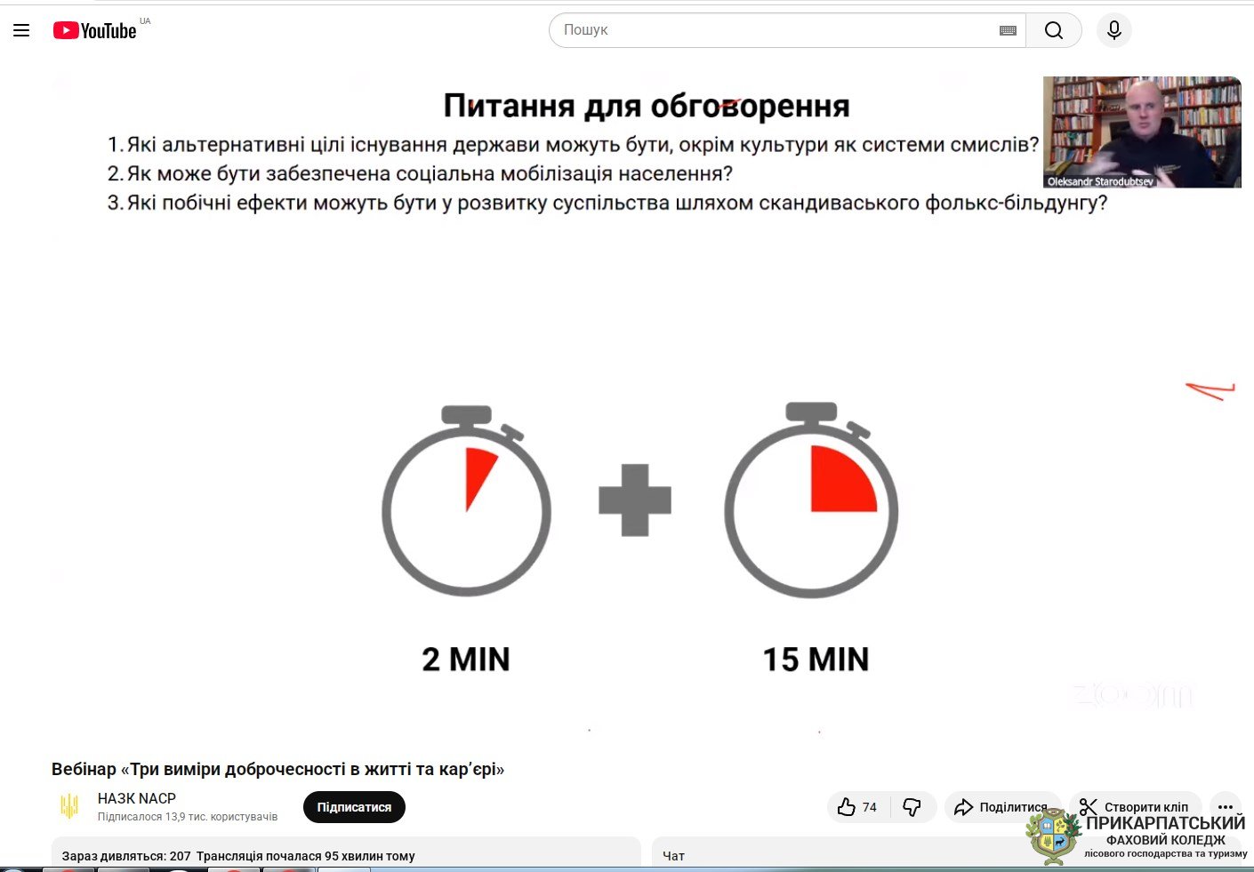Open the НАЗК NACP channel name link
The image size is (1254, 872).
pos(137,798)
